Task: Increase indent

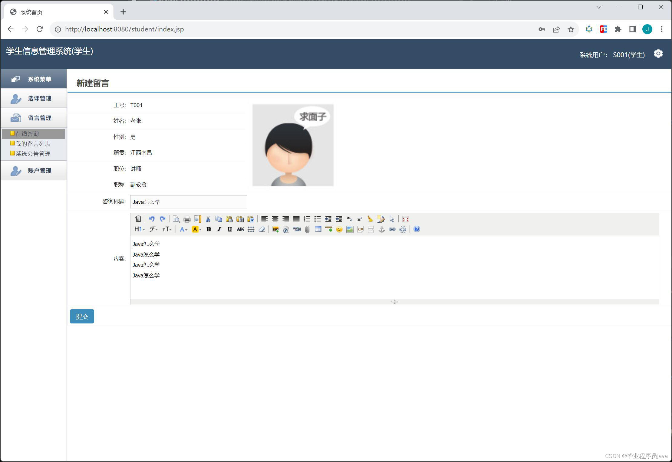Action: click(328, 219)
